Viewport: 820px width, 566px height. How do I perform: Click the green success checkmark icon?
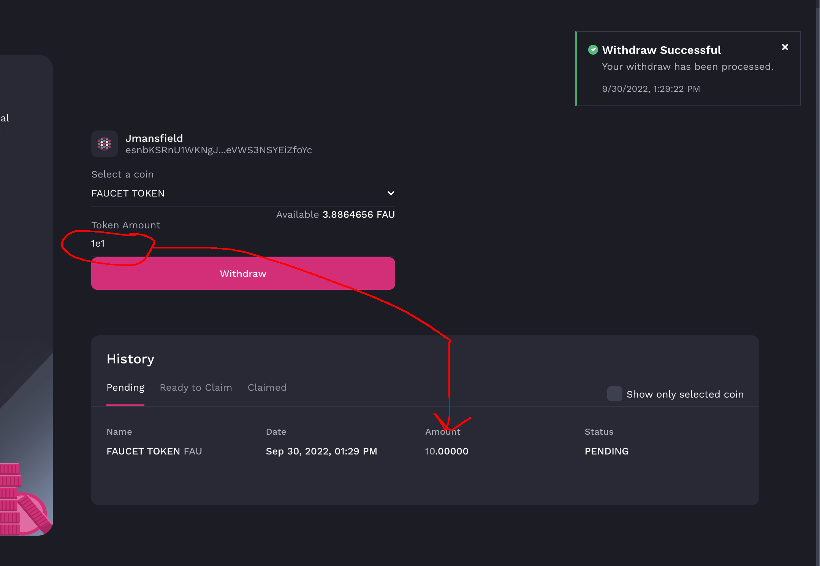pos(594,50)
